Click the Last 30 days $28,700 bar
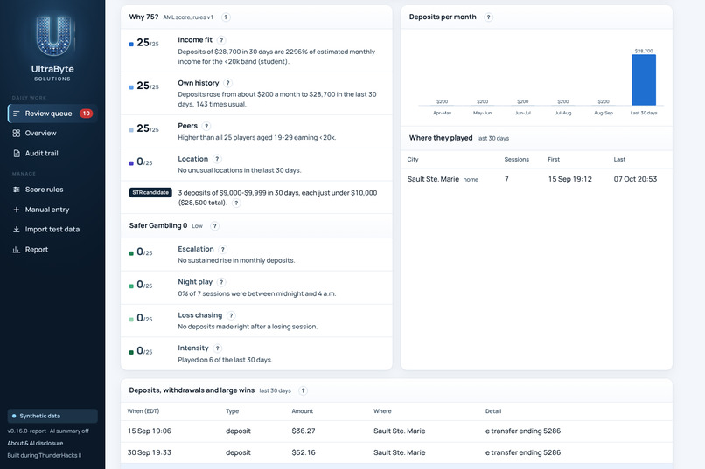Screen dimensions: 705x469 click(644, 79)
